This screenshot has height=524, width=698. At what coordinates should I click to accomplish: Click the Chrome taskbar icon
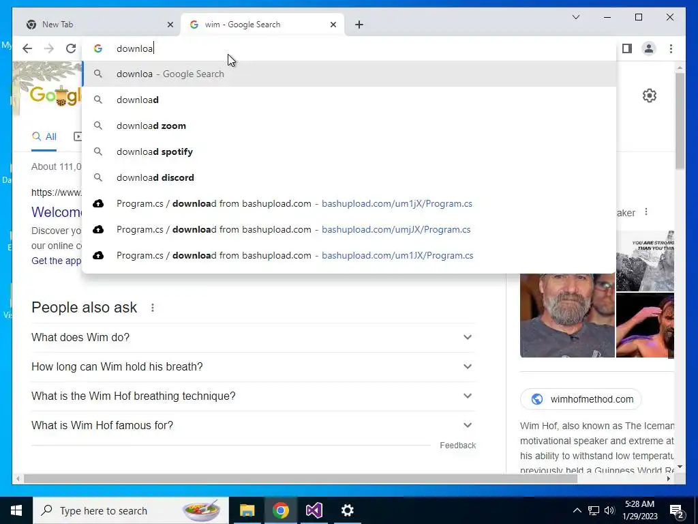pyautogui.click(x=280, y=510)
